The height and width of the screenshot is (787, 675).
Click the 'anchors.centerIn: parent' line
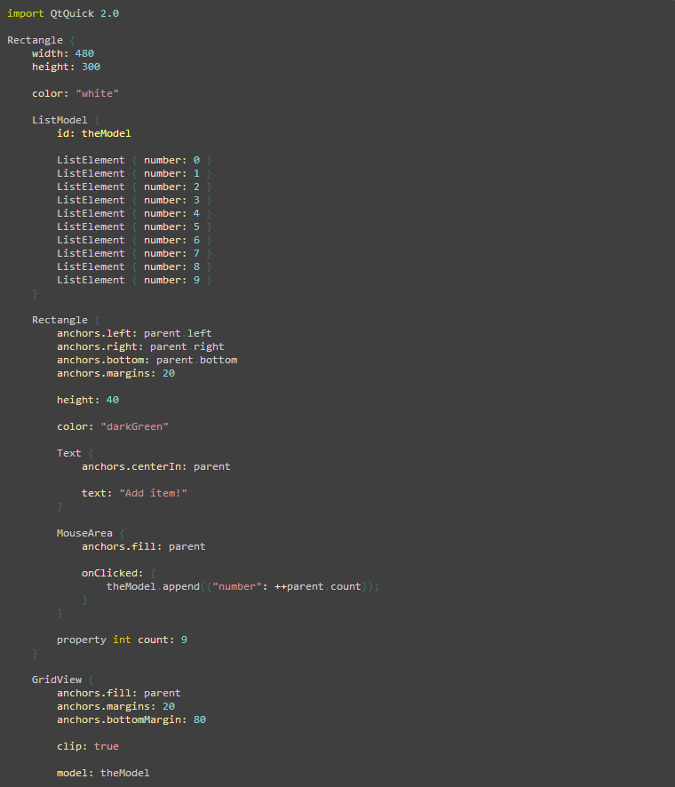pyautogui.click(x=156, y=466)
